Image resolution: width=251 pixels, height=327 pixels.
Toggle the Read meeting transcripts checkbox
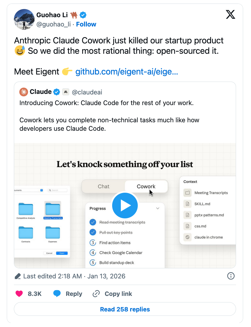(x=93, y=222)
